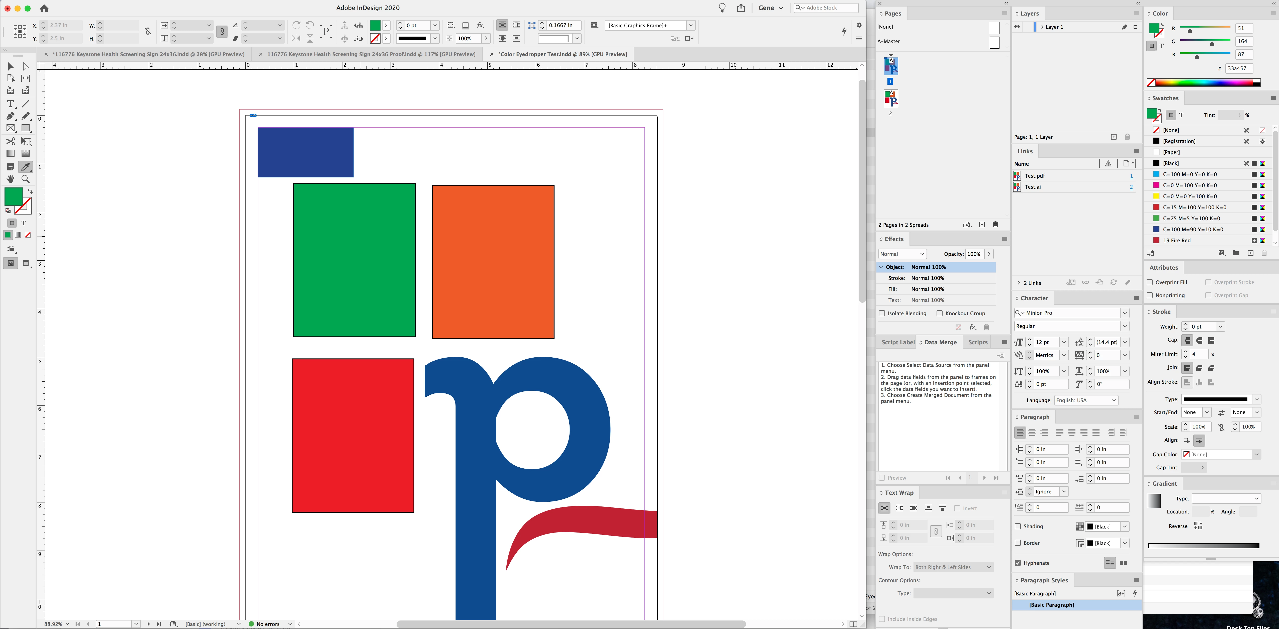Select the 19 Fire Red swatch
The image size is (1279, 629).
(x=1177, y=240)
